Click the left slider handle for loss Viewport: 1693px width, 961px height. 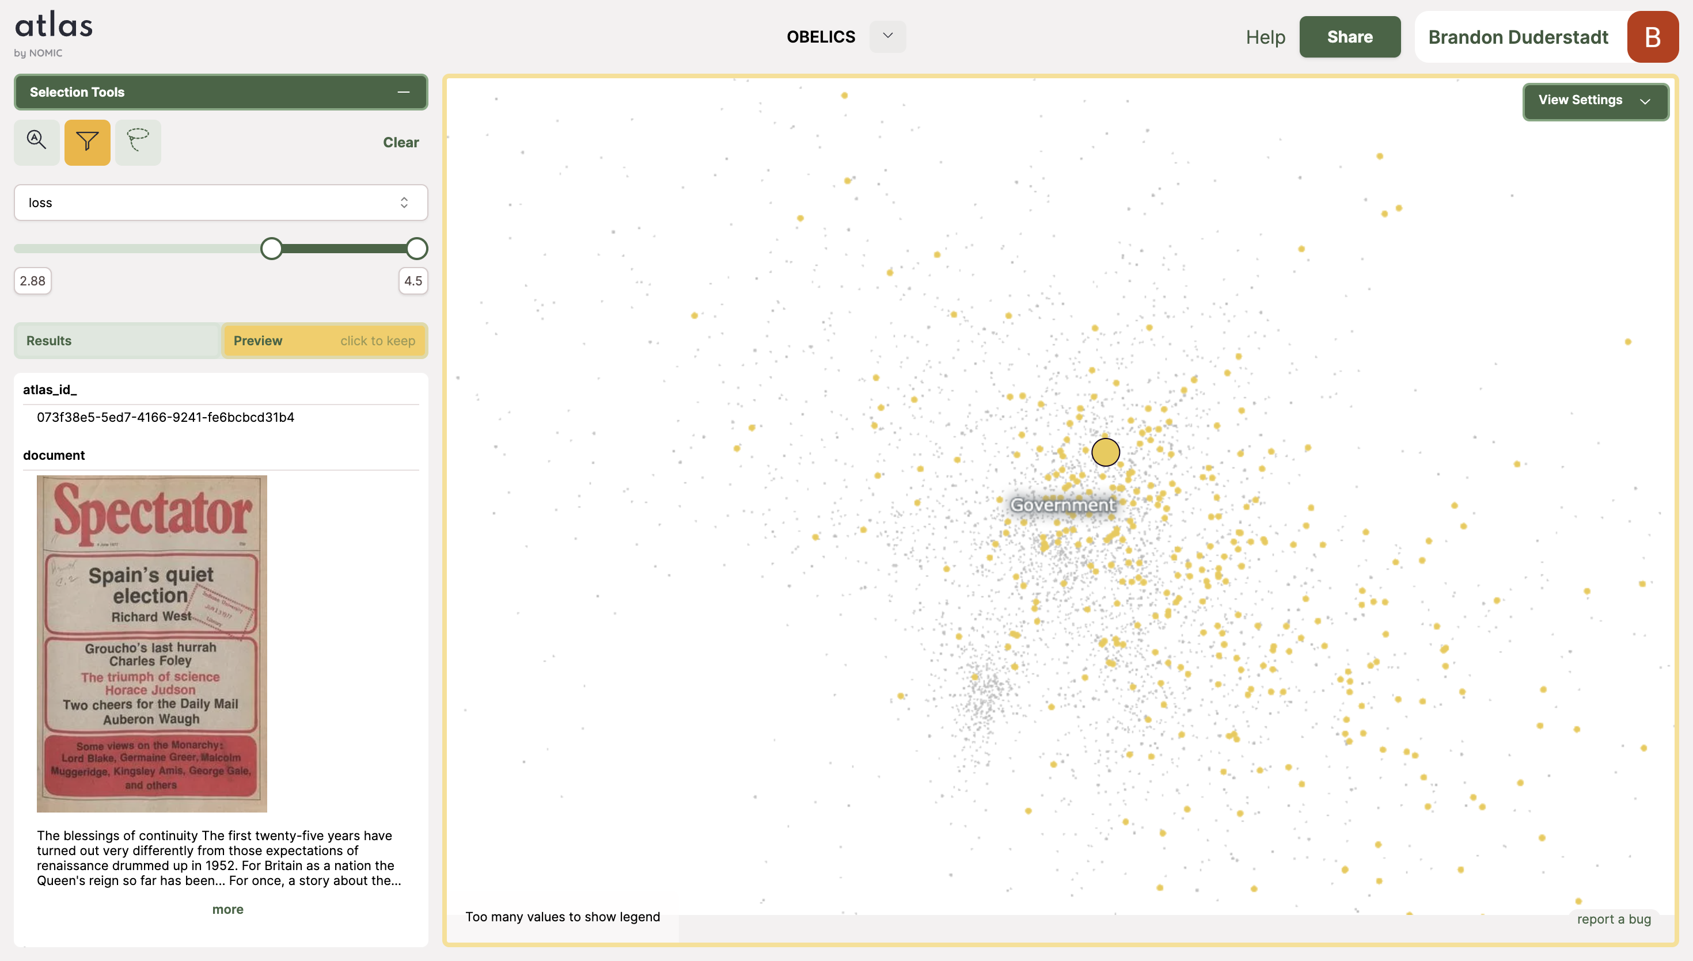click(271, 249)
